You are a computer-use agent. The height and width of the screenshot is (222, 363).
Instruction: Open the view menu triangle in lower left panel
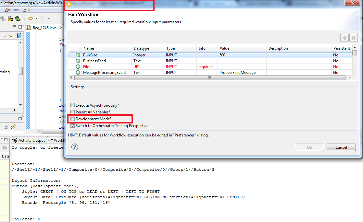click(20, 126)
